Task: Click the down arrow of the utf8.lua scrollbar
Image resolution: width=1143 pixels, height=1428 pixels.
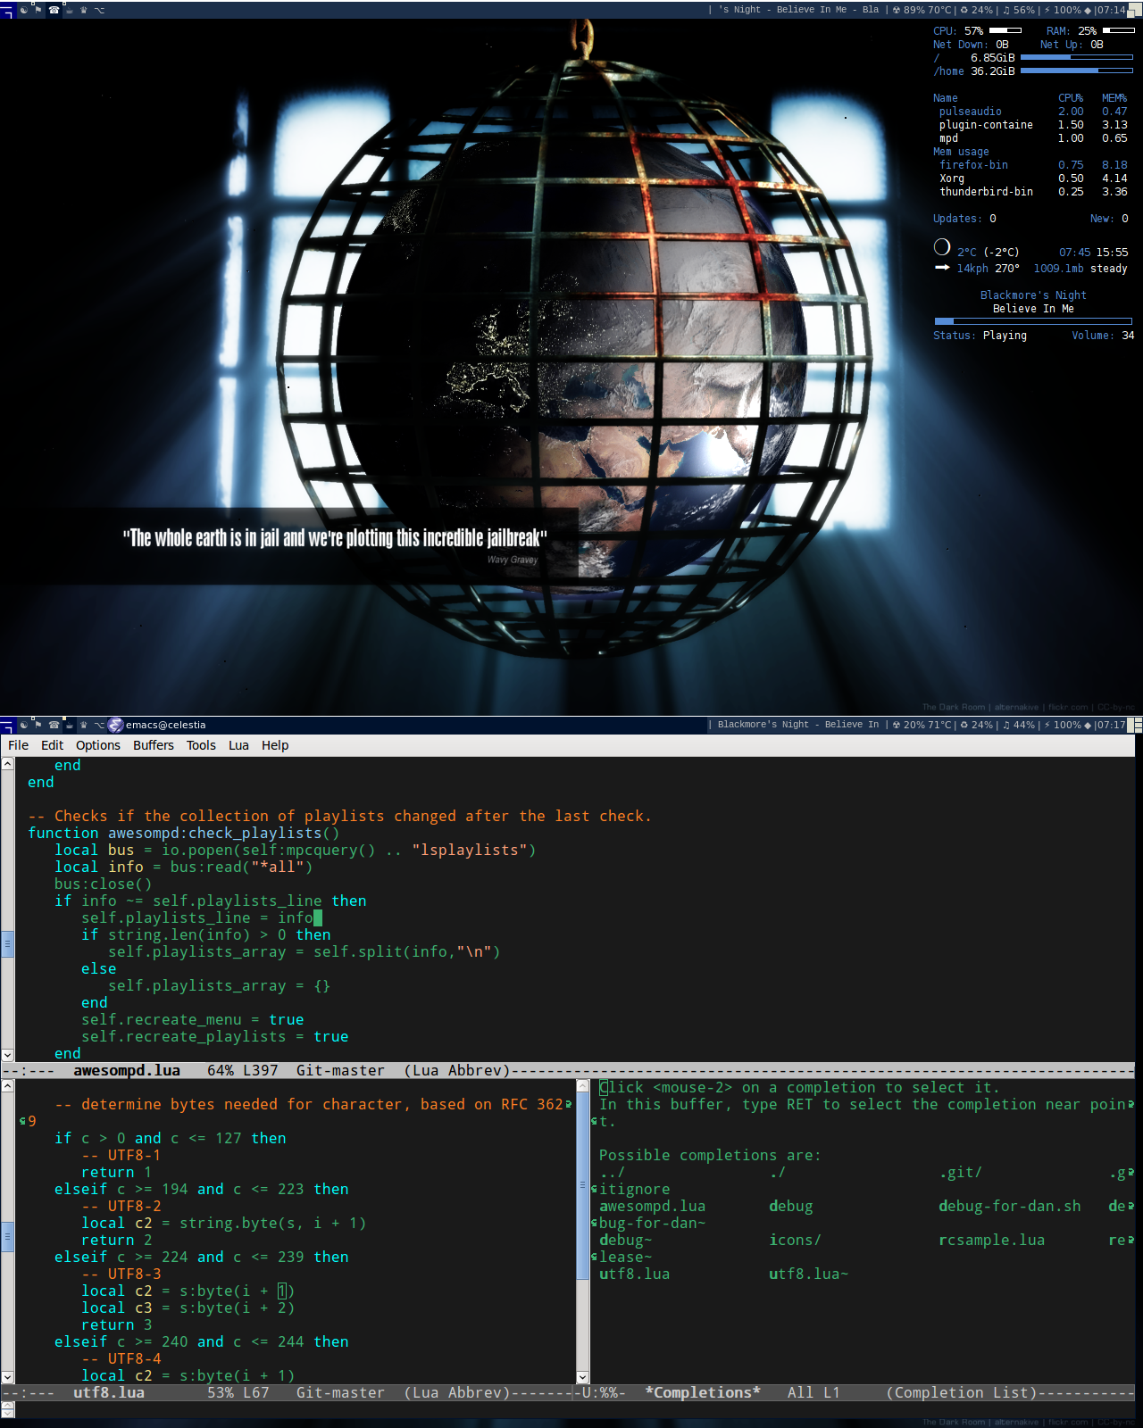Action: coord(7,1377)
